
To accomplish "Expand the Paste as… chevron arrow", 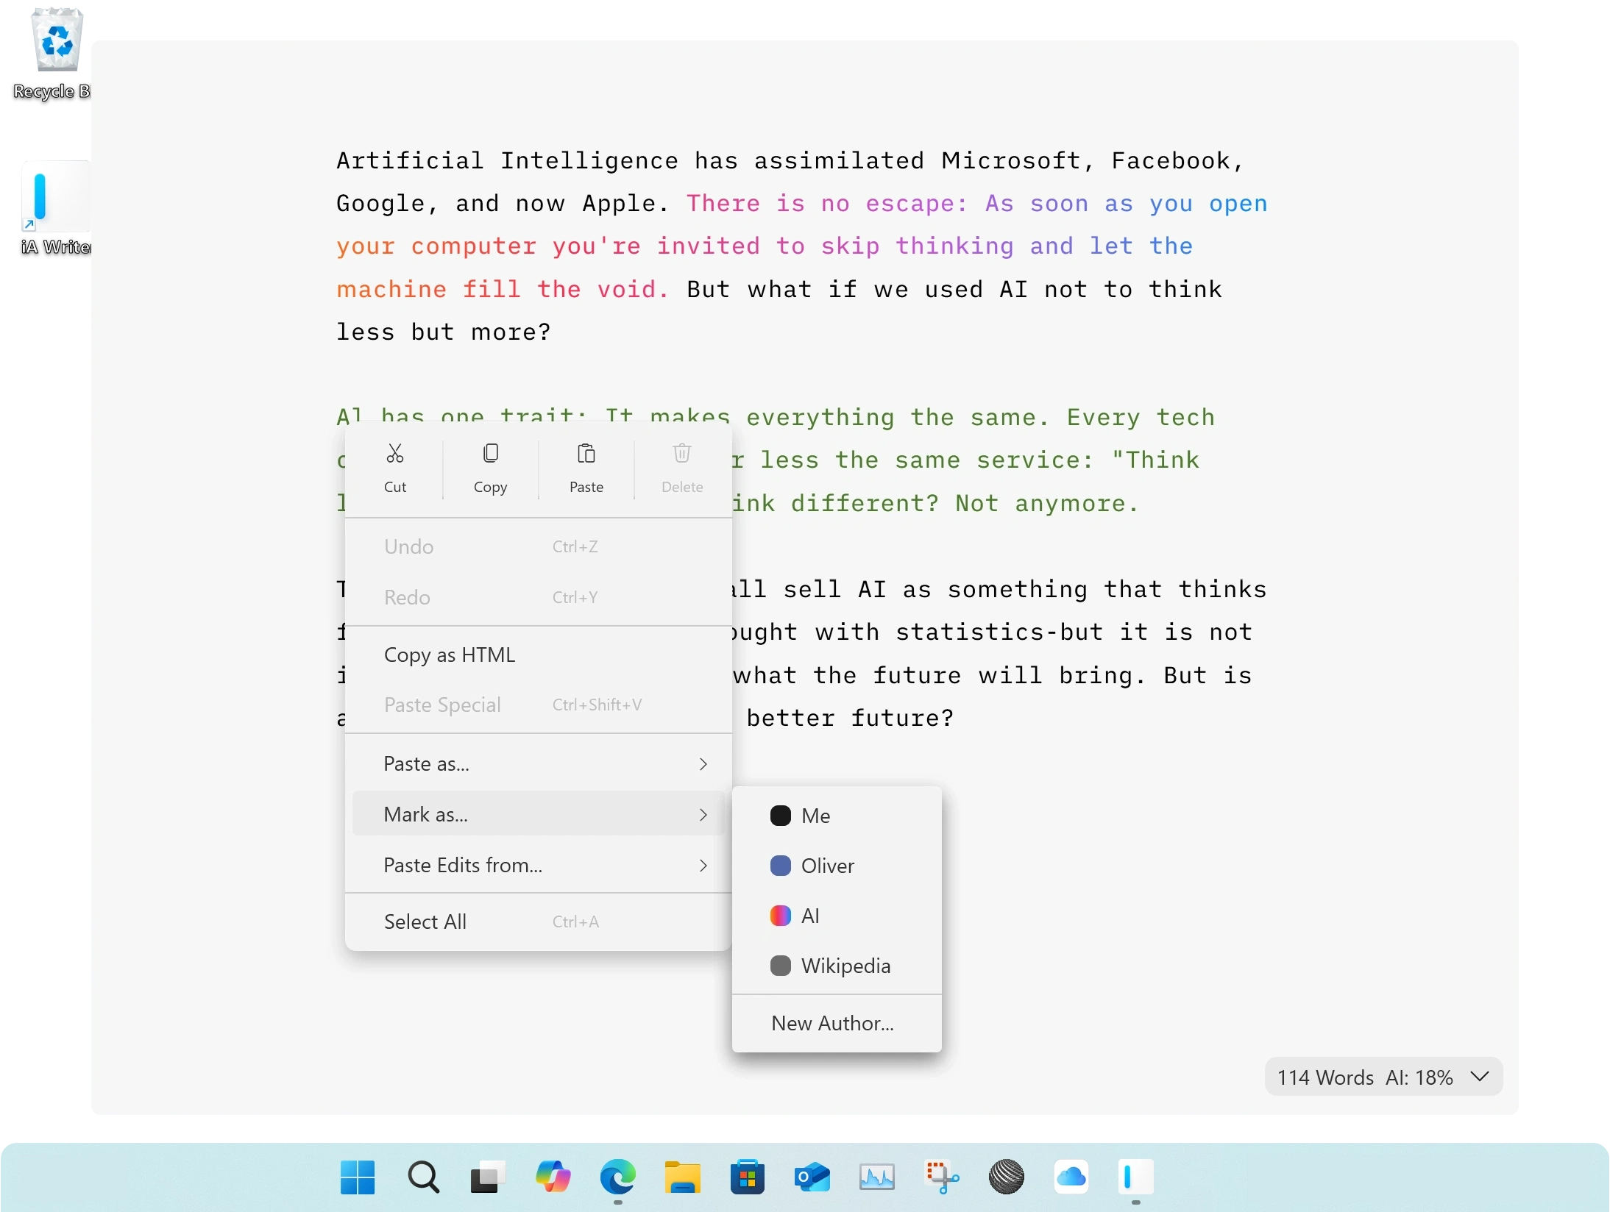I will (x=703, y=764).
